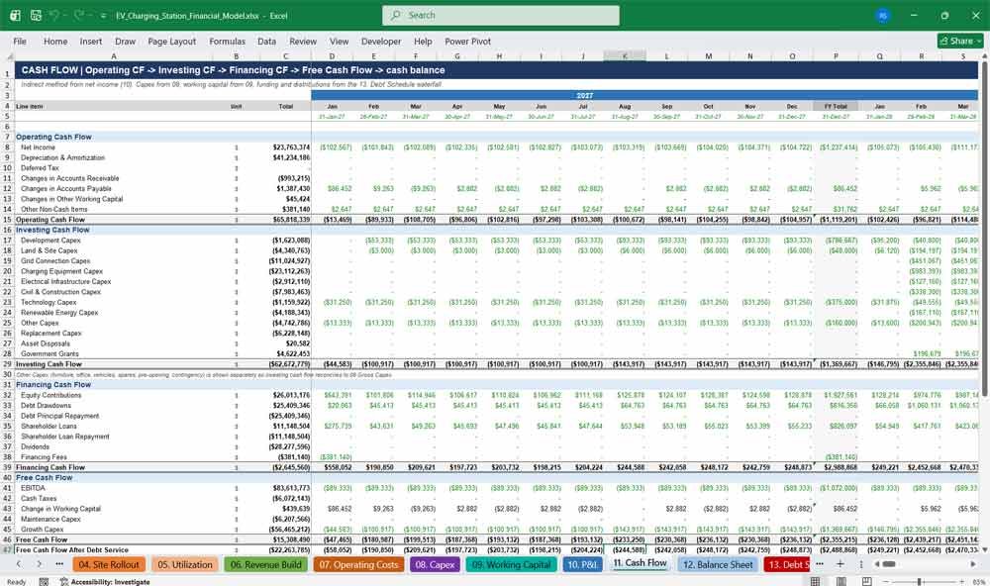This screenshot has width=990, height=586.
Task: Open the Home ribbon tab
Action: 55,41
